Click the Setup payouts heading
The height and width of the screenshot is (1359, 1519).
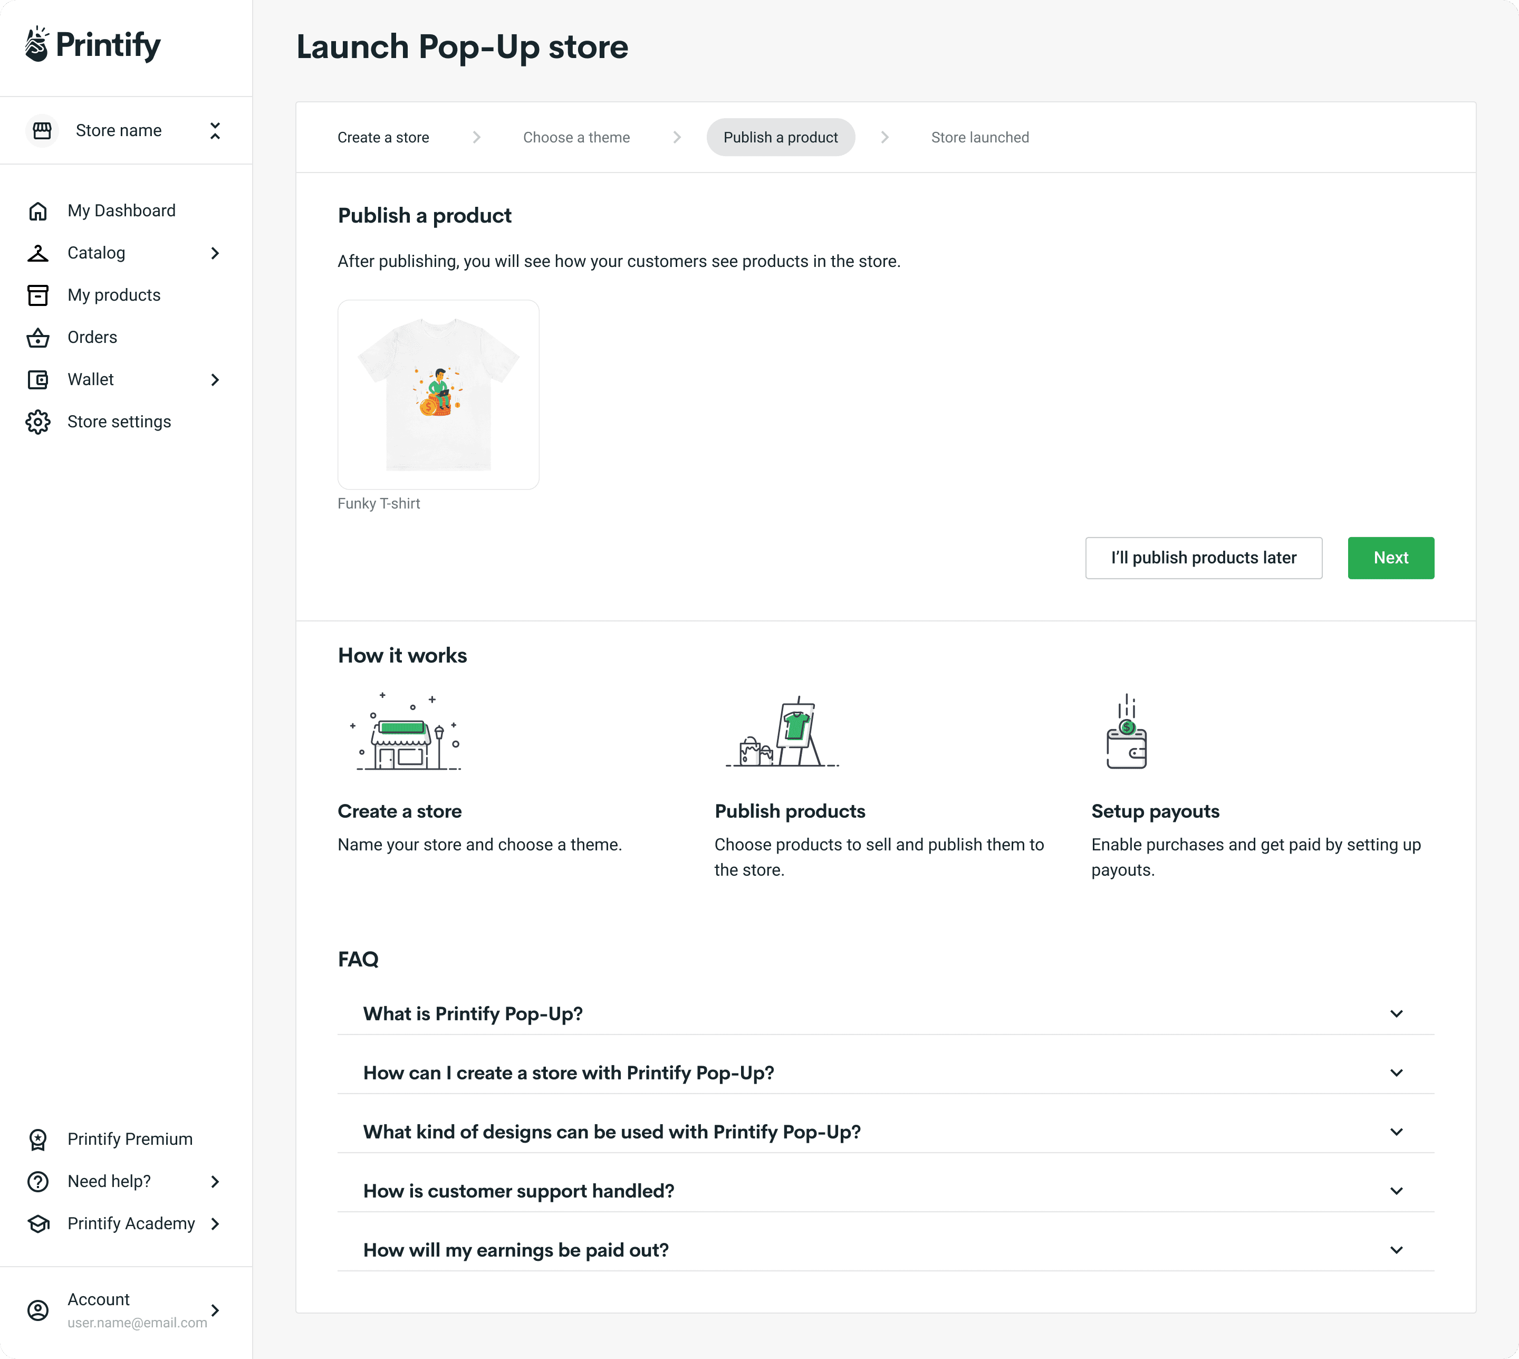pos(1156,812)
